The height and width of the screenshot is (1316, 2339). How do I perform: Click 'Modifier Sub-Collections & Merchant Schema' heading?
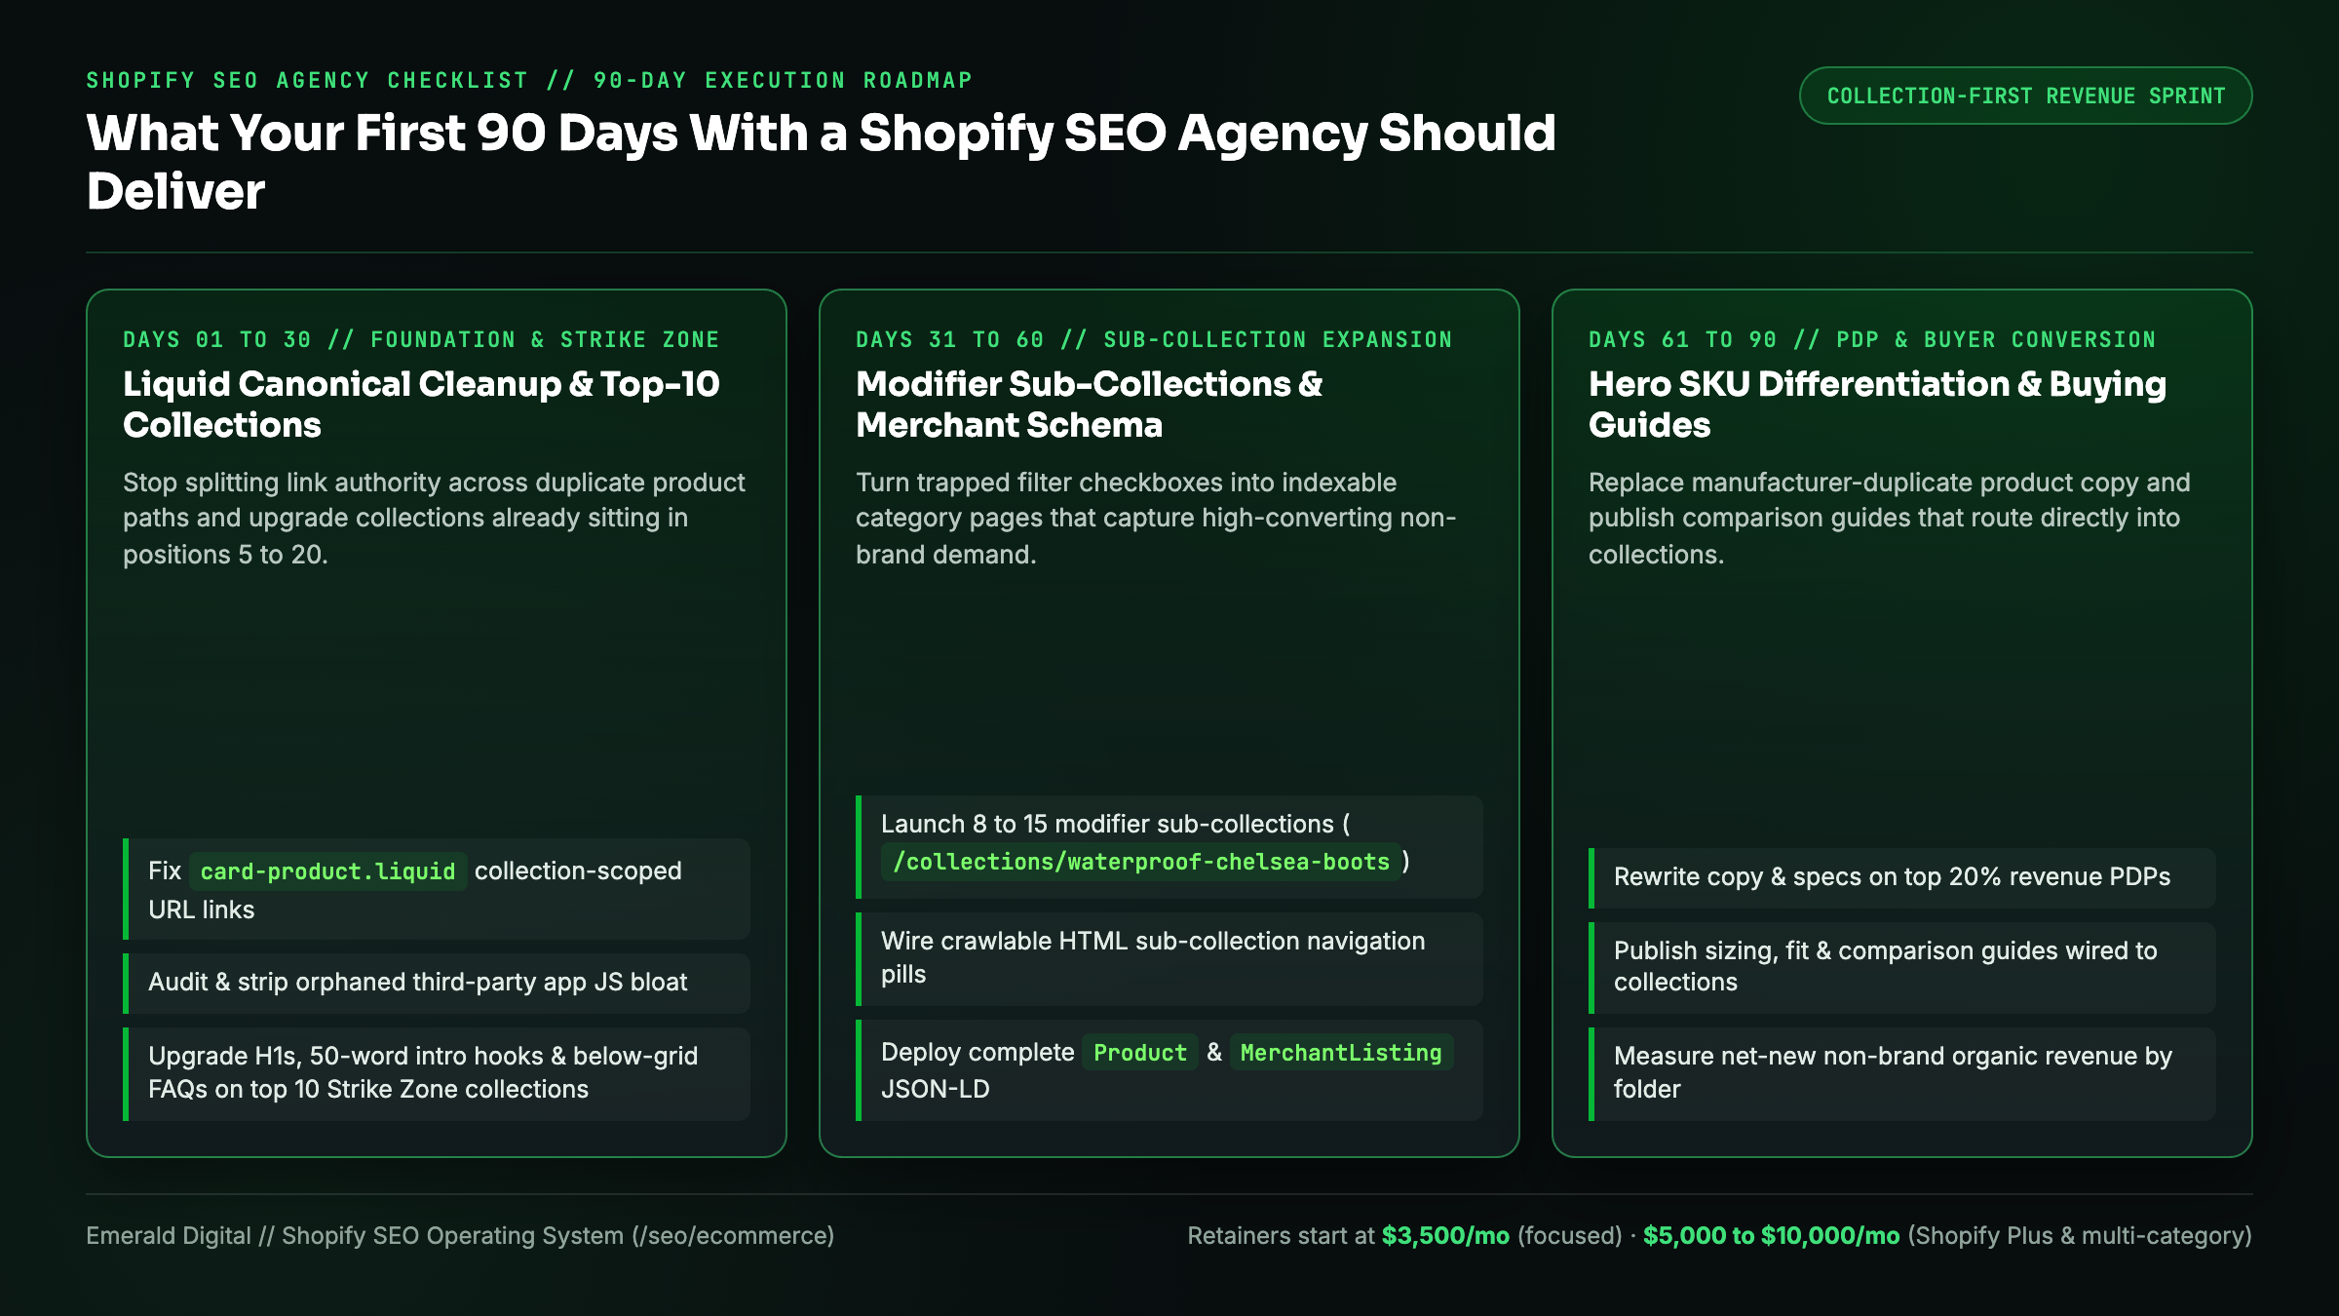tap(1089, 405)
